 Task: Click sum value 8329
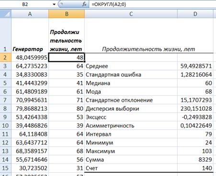tap(195, 159)
